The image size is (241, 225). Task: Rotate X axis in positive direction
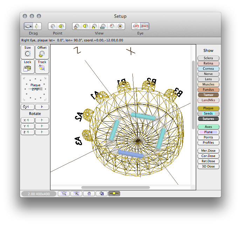(x=42, y=120)
